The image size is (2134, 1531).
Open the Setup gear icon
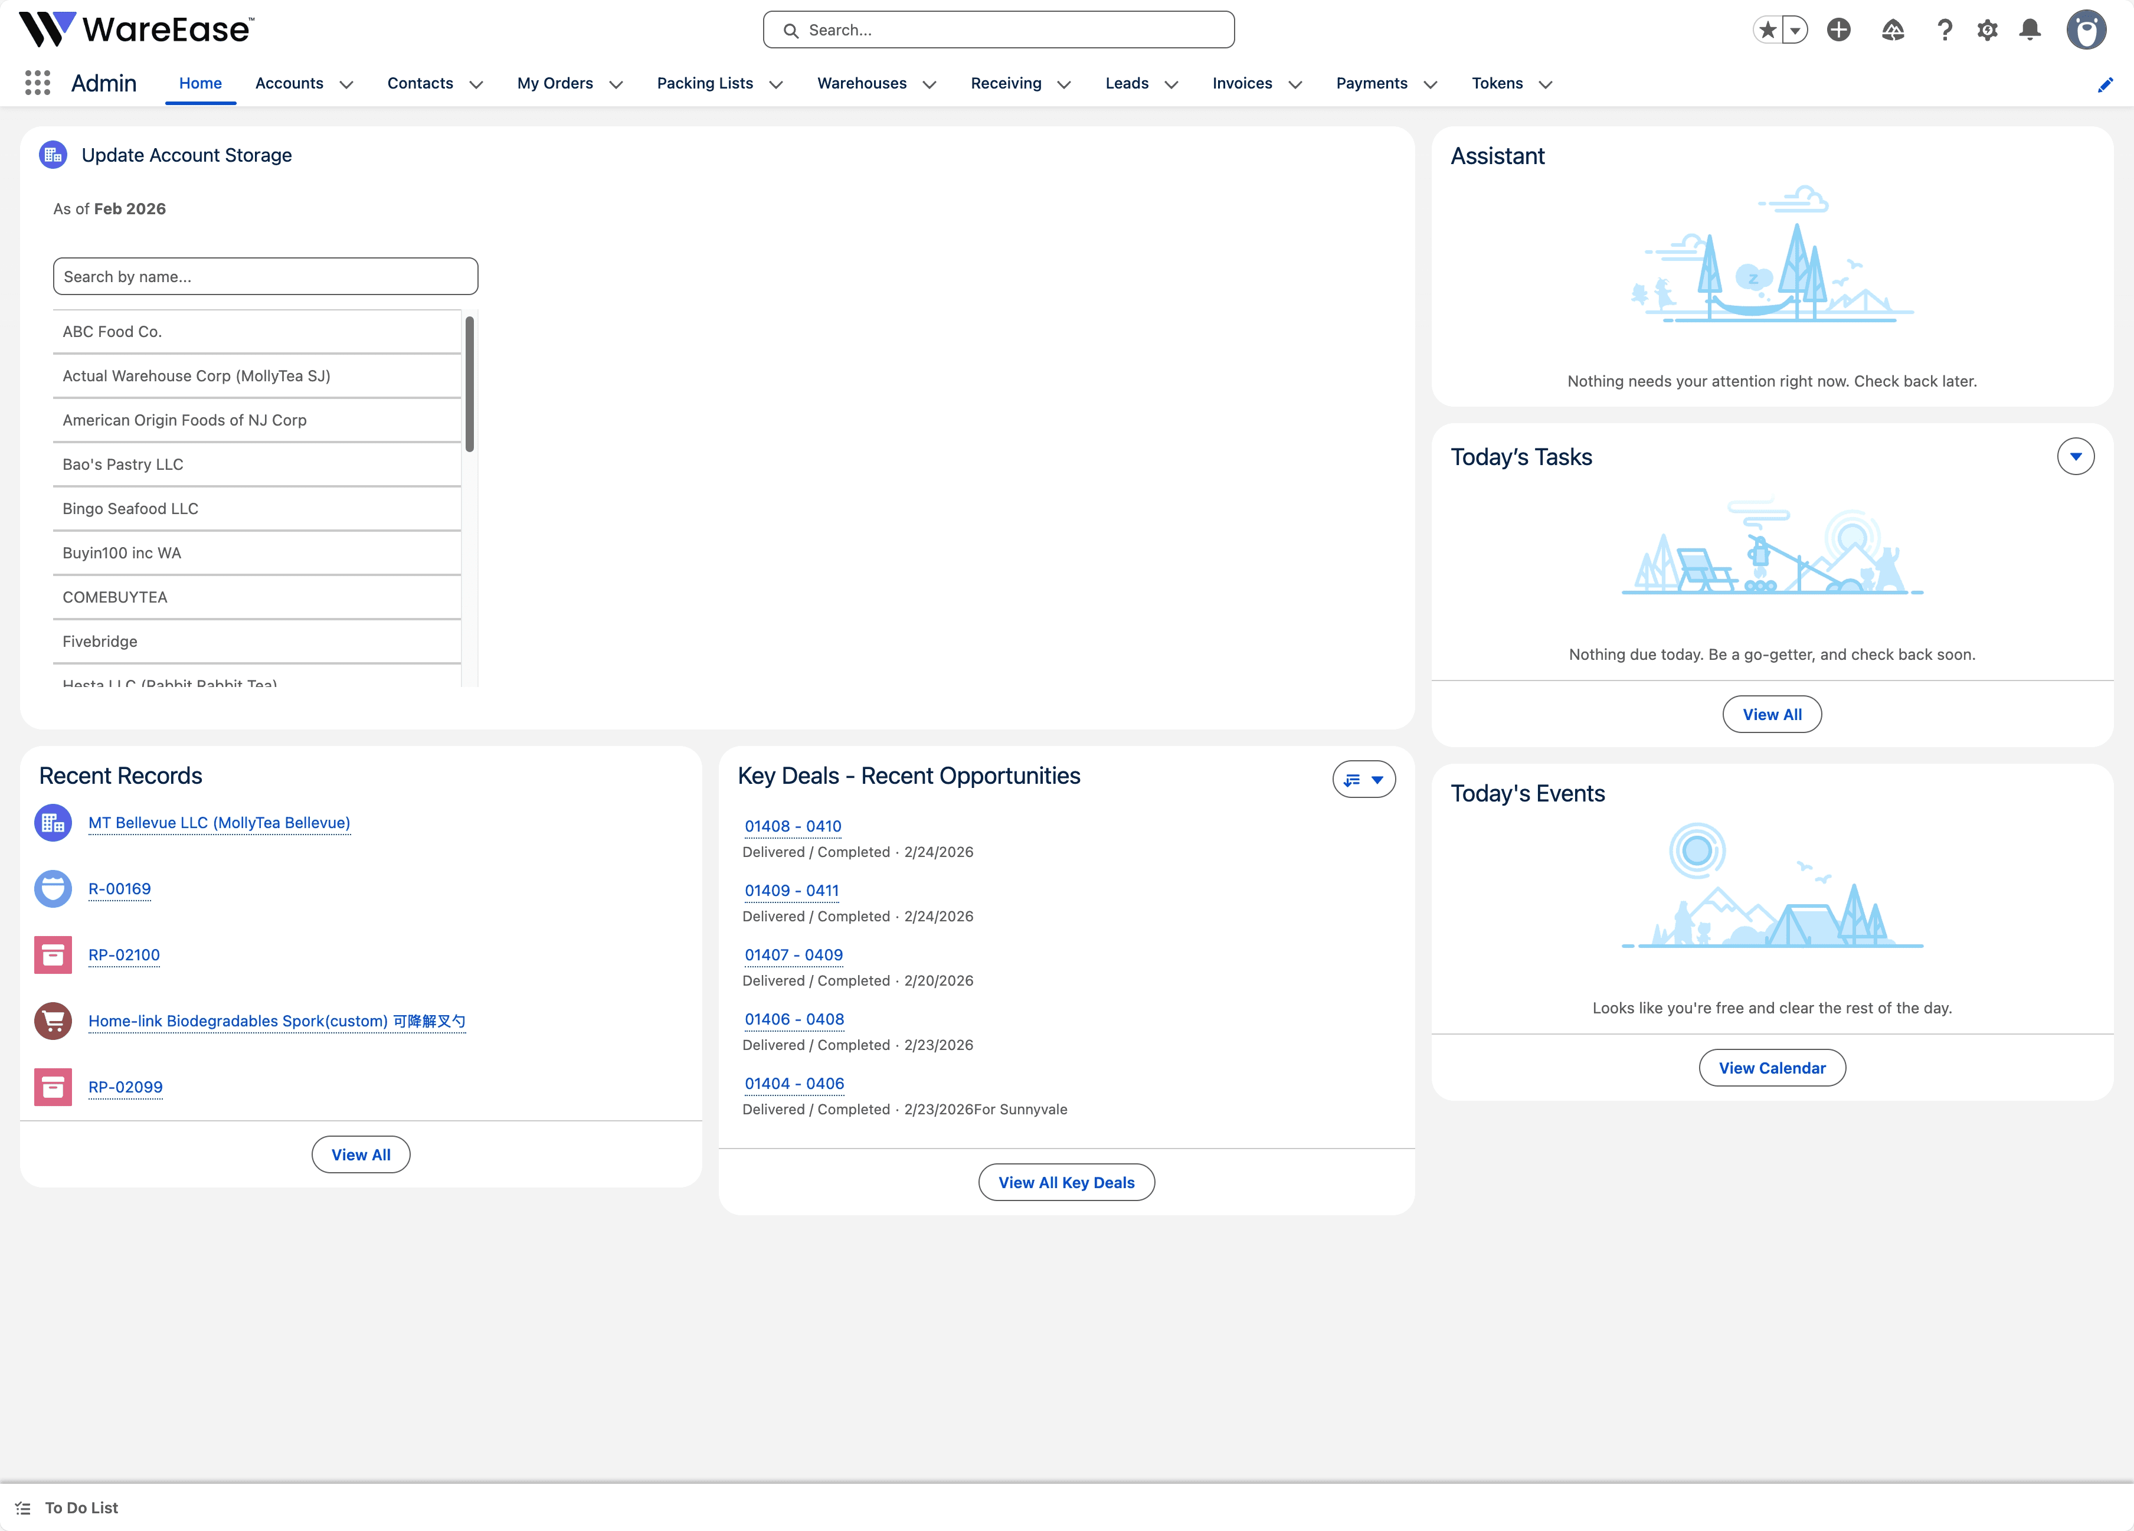tap(1987, 30)
